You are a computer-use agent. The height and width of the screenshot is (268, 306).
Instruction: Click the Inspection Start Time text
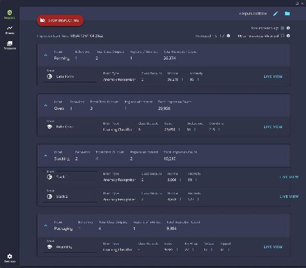pyautogui.click(x=70, y=36)
